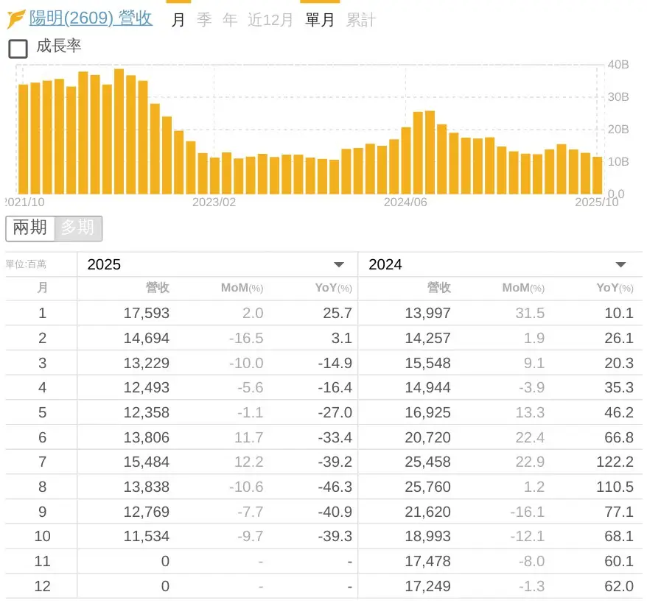Click the last bar for 2025/10
This screenshot has width=647, height=603.
click(x=597, y=175)
